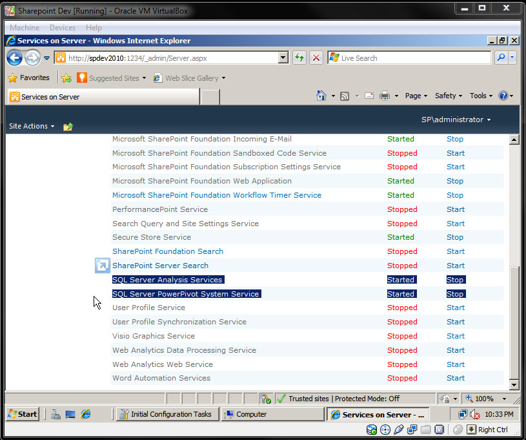Stop the Foundation Incoming E-Mail service
526x440 pixels.
tap(455, 139)
